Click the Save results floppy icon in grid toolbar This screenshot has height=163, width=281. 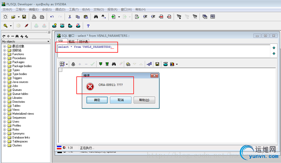click(x=157, y=64)
